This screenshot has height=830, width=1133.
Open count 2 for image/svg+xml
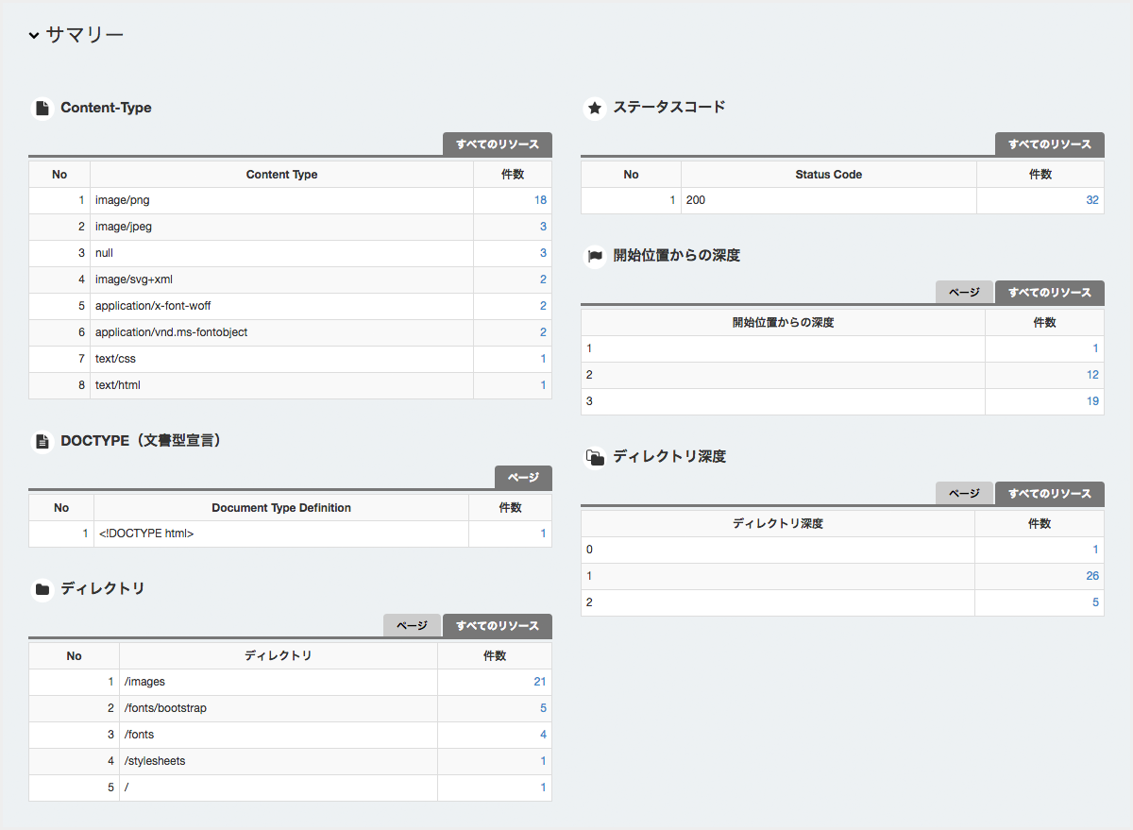[543, 279]
